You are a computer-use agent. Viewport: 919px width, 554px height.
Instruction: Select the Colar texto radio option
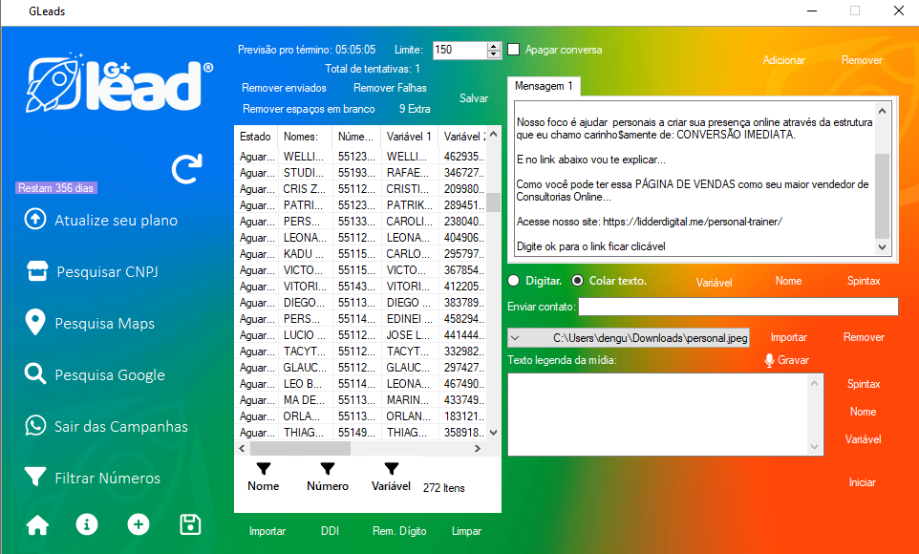[578, 281]
